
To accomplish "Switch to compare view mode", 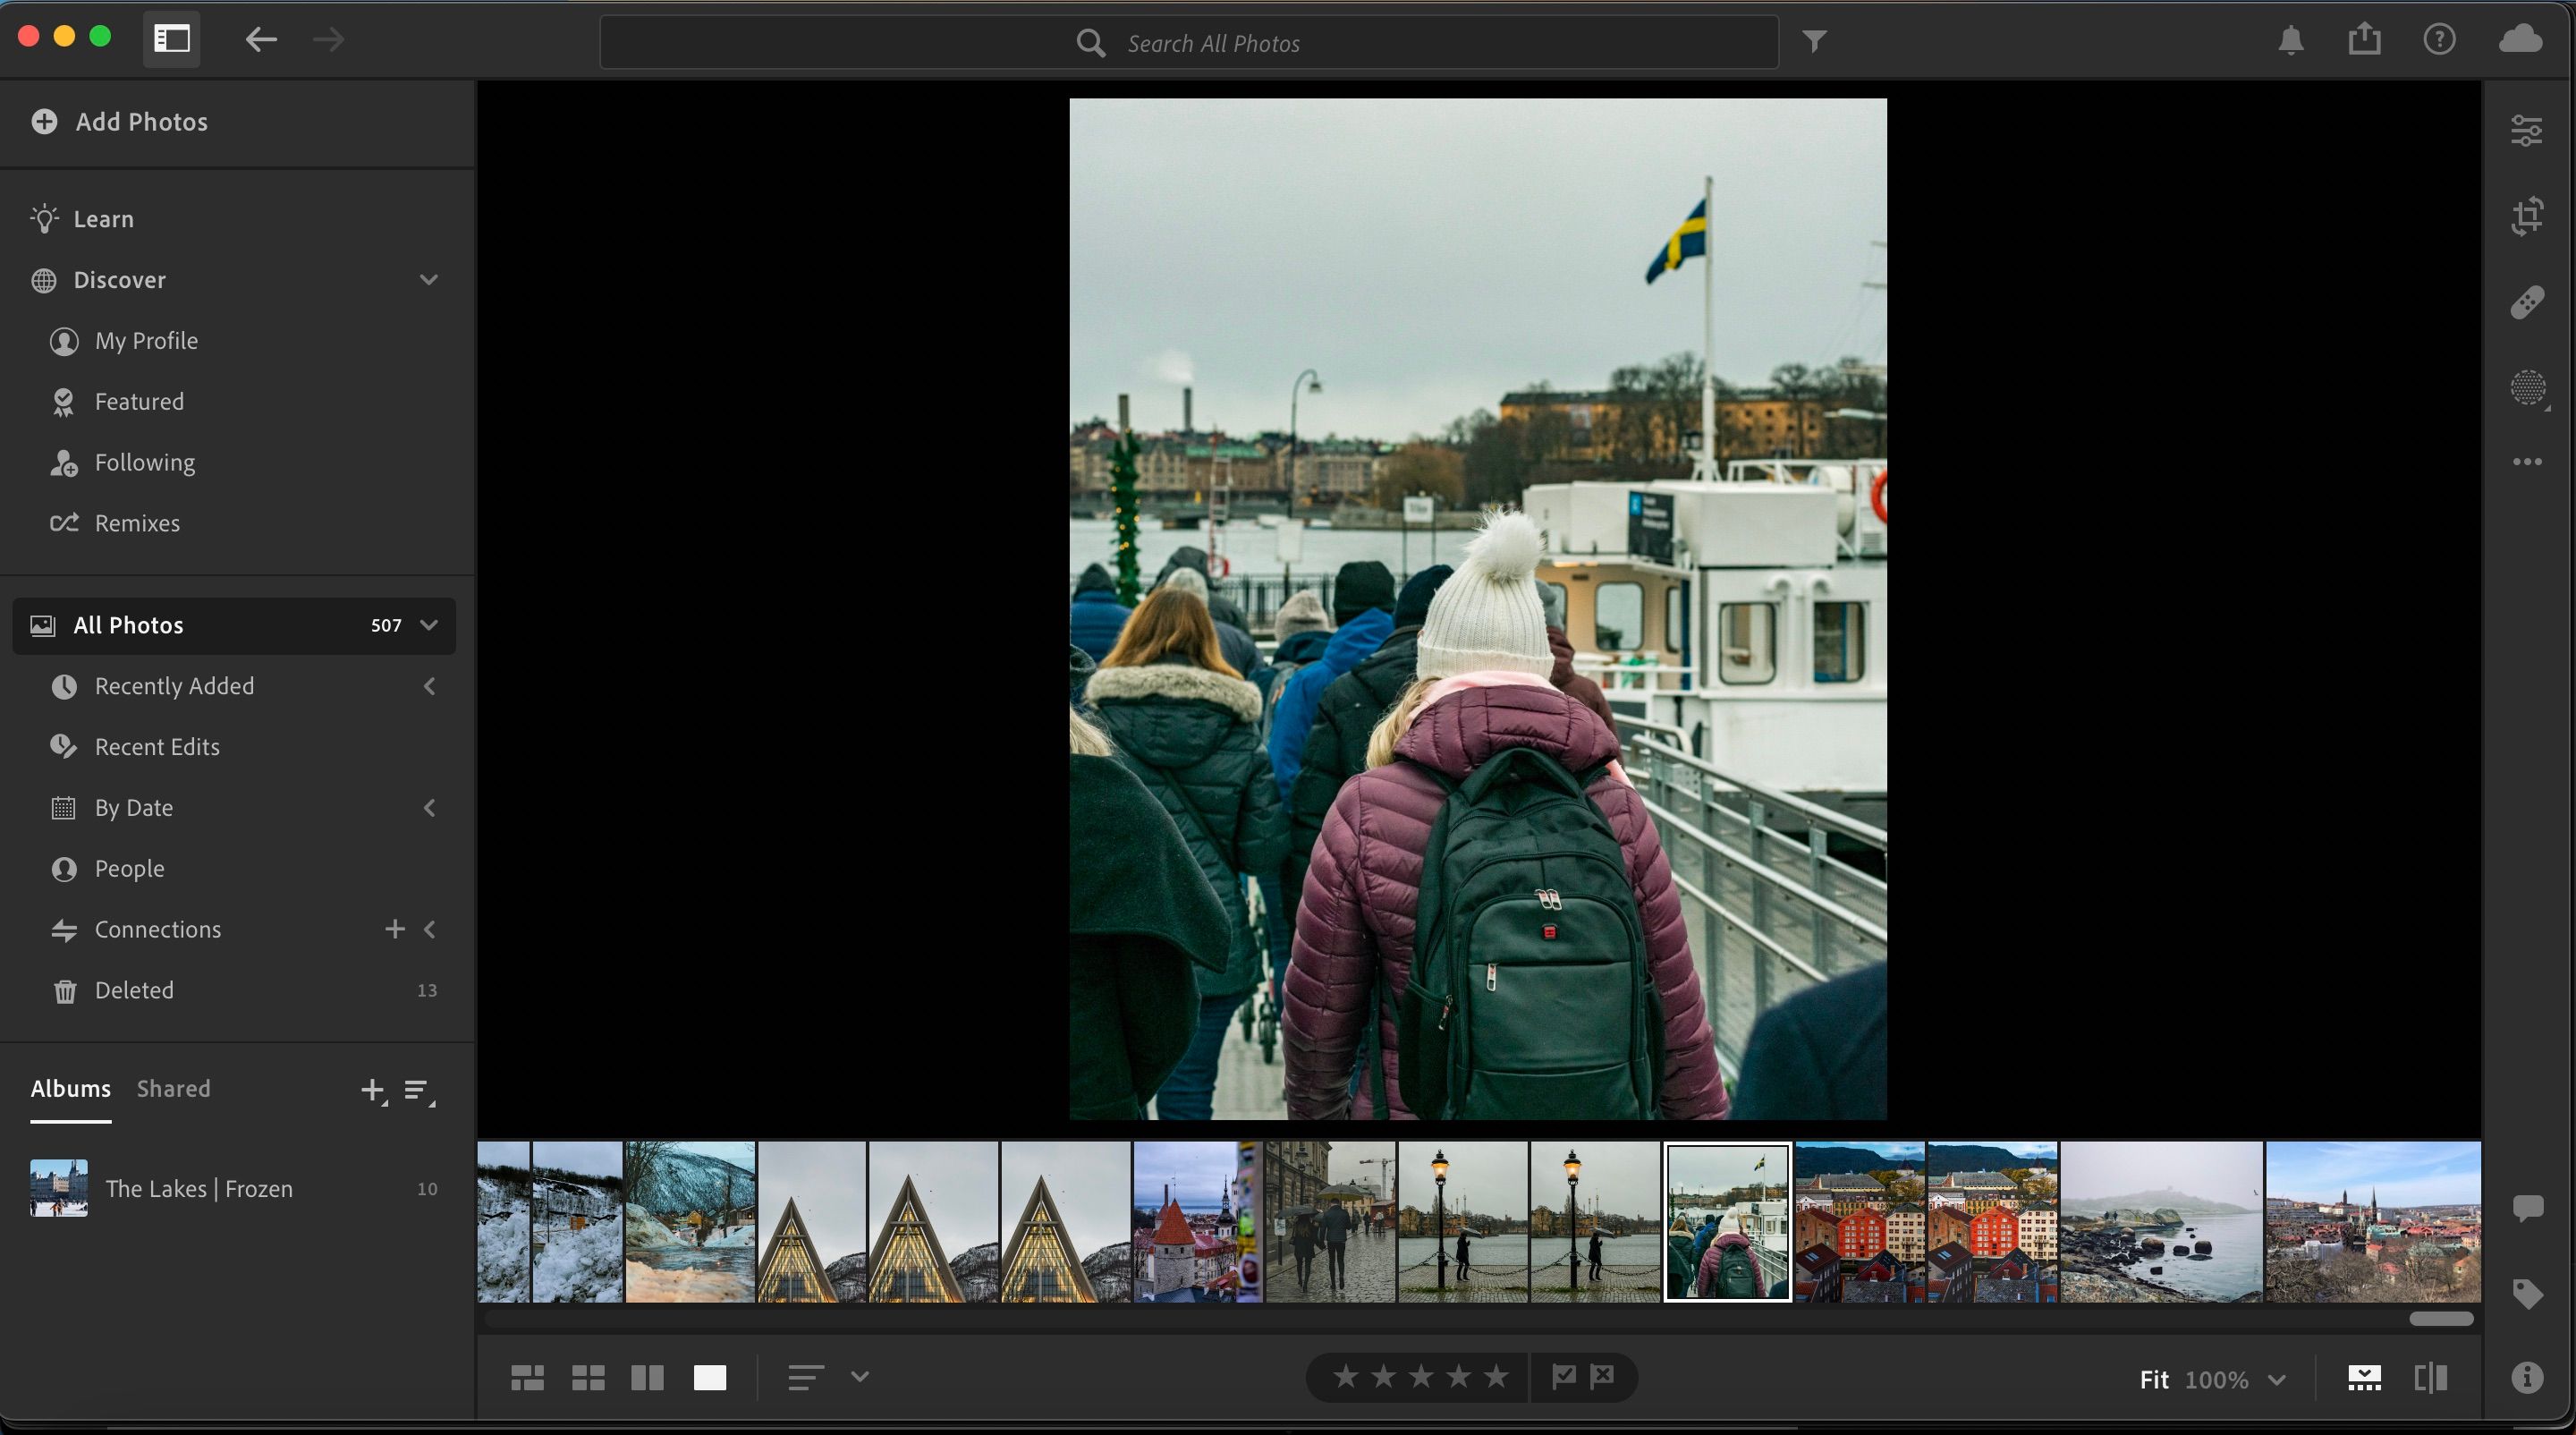I will [x=647, y=1377].
